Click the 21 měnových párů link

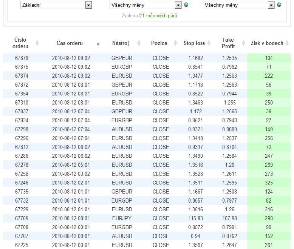[158, 15]
